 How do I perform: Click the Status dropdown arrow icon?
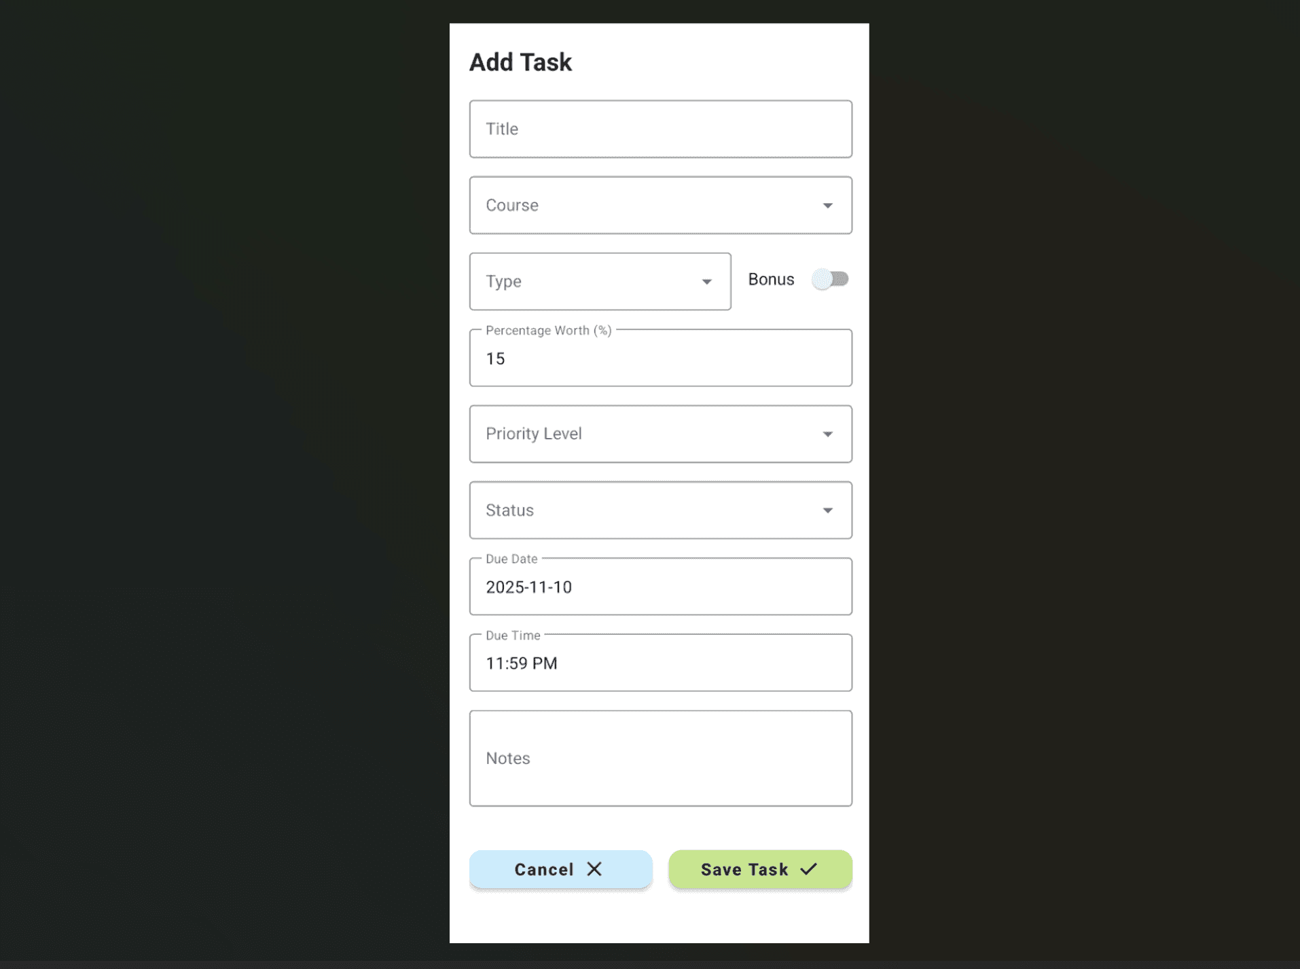pos(828,509)
